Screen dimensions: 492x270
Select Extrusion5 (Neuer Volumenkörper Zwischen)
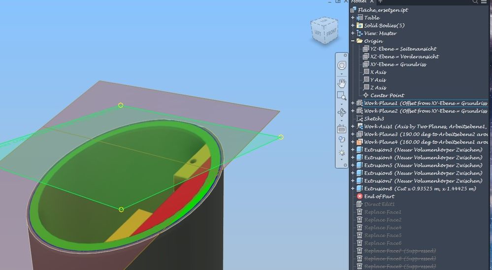[423, 165]
